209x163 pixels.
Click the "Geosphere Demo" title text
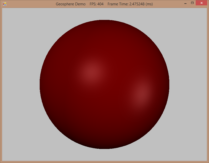click(70, 4)
